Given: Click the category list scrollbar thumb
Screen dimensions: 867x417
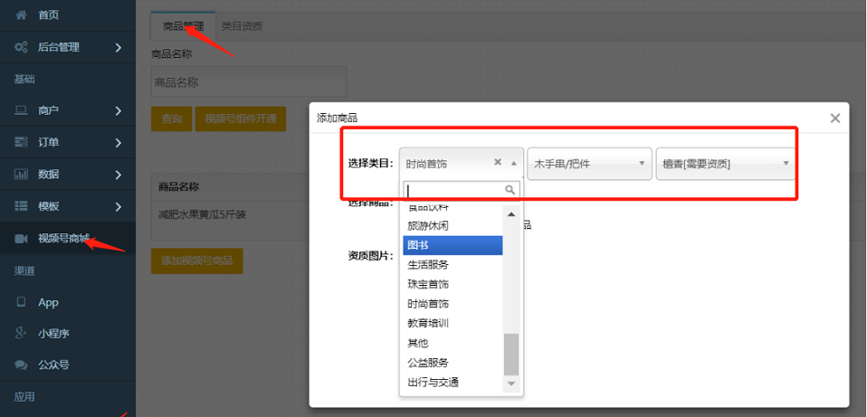Looking at the screenshot, I should point(511,354).
